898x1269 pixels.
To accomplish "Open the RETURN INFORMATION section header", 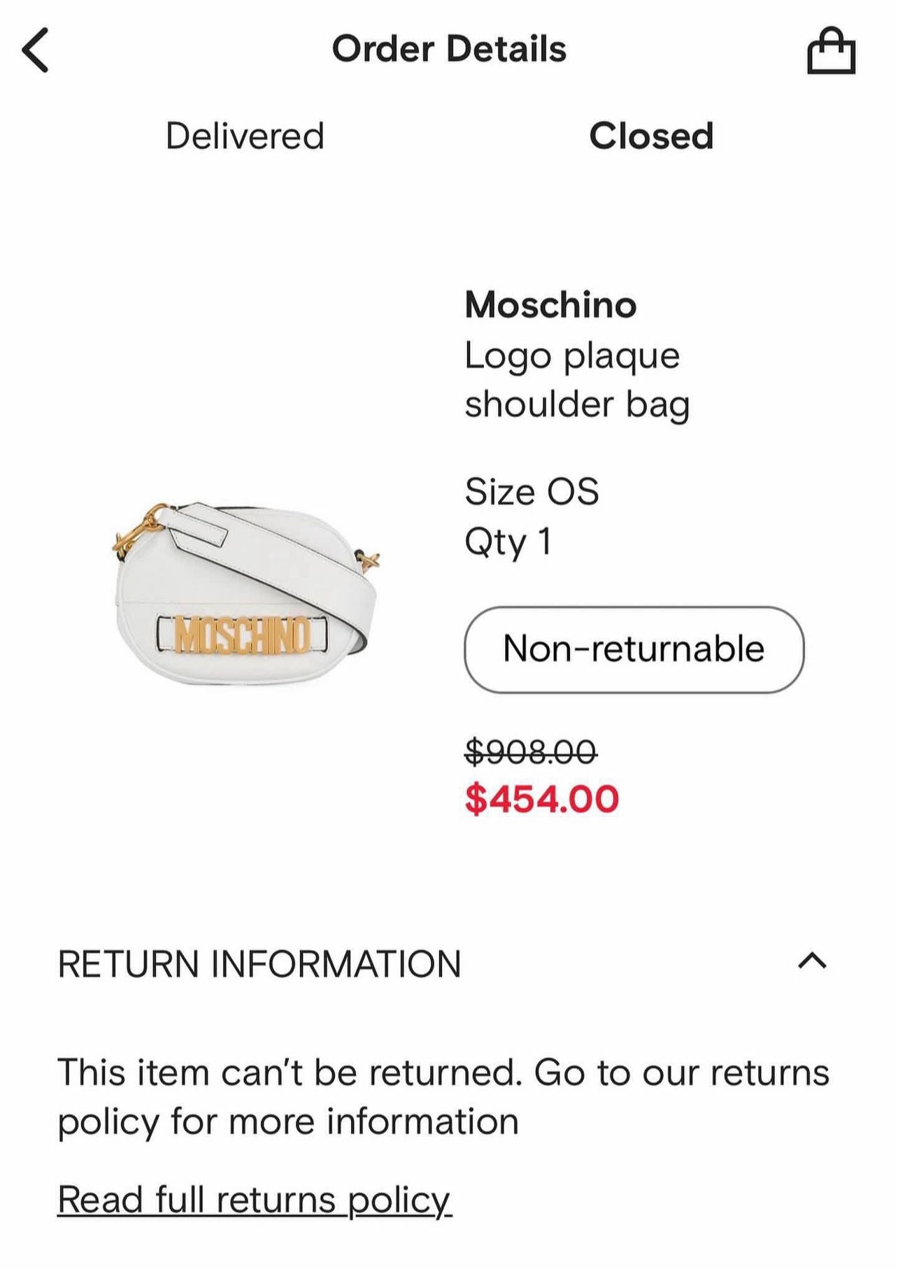I will point(259,963).
